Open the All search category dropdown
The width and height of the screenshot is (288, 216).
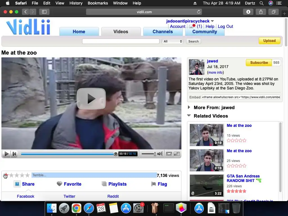(172, 41)
